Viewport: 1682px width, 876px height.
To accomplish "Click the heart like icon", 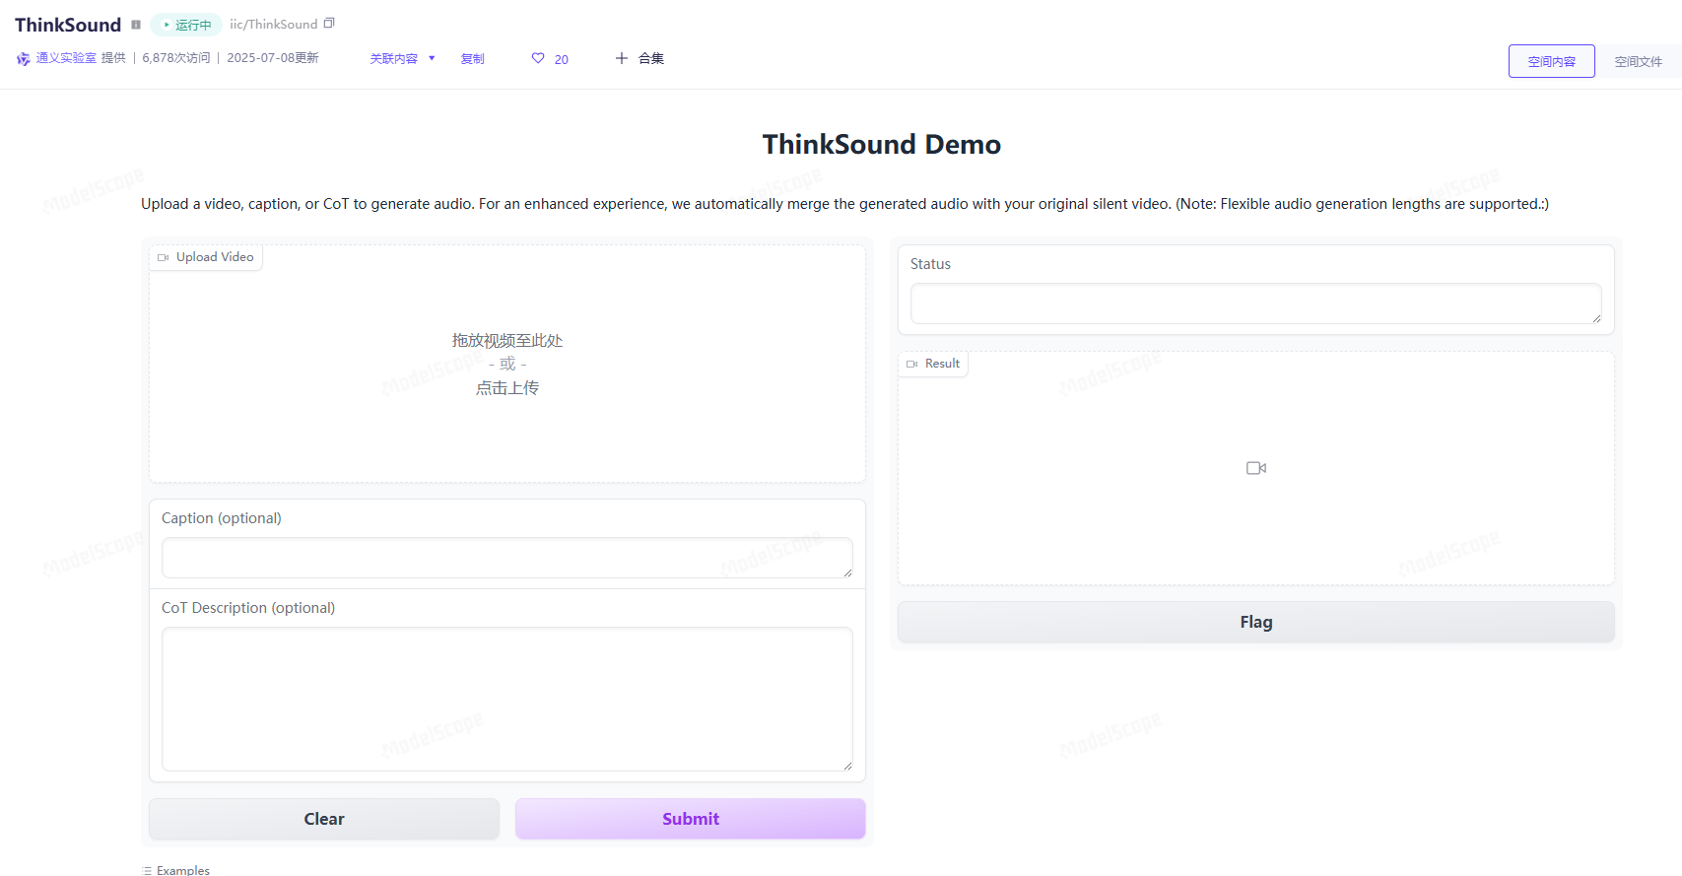I will coord(538,58).
